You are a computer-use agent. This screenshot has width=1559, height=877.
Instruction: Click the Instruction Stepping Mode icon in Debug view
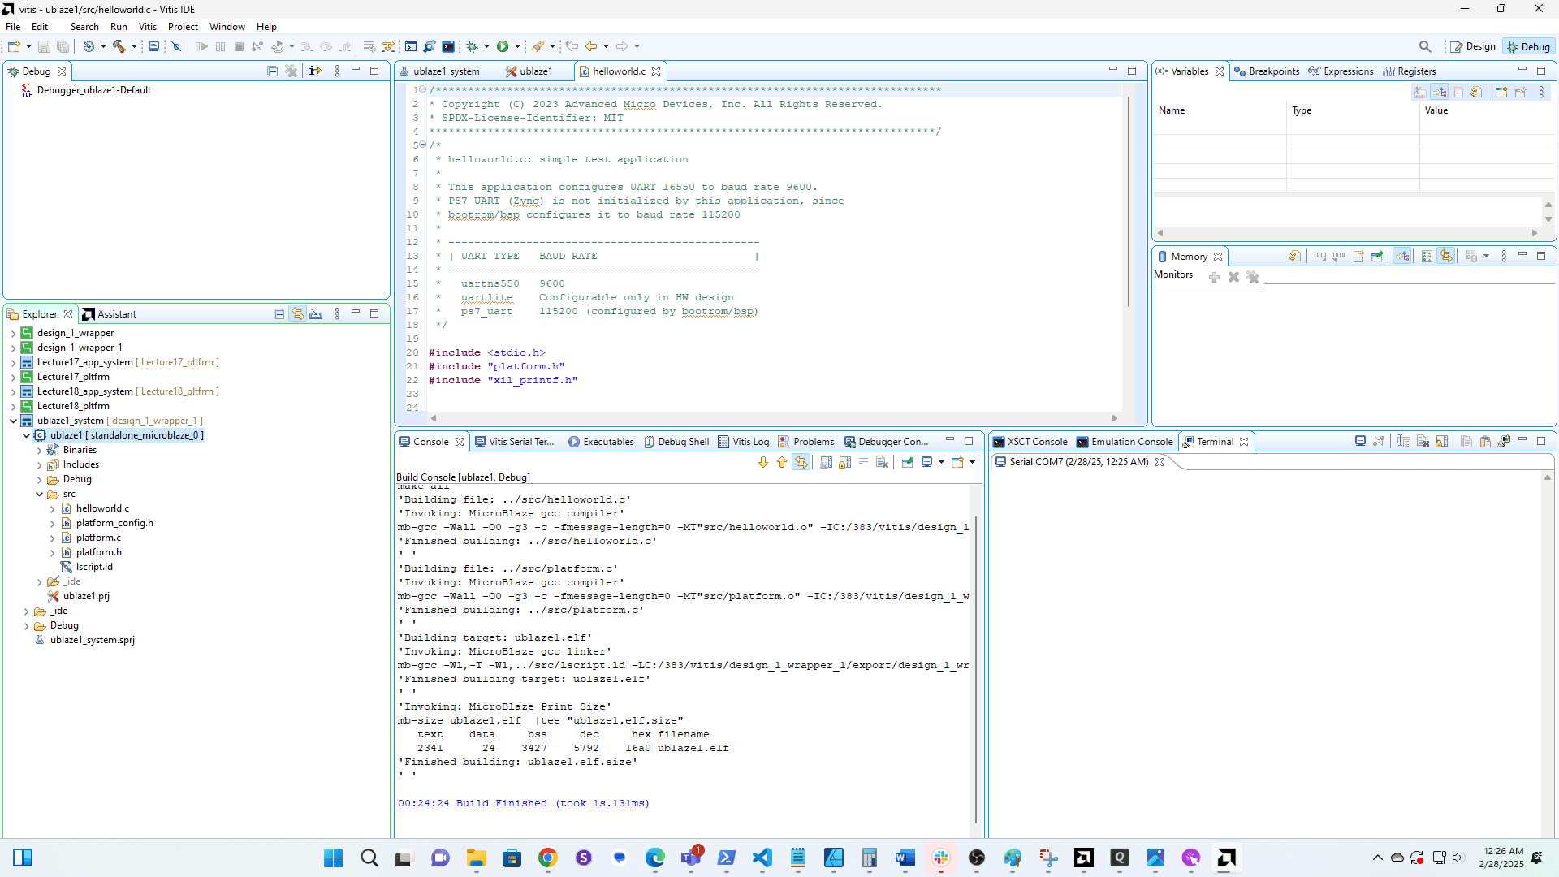[x=315, y=71]
